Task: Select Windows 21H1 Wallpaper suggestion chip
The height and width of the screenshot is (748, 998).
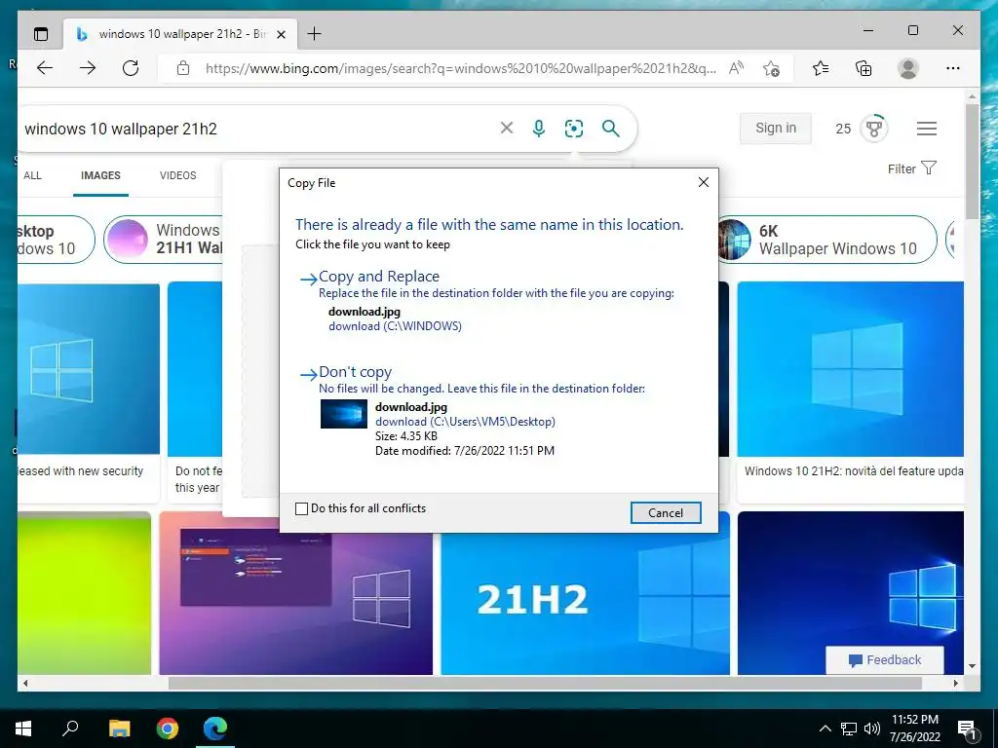Action: coord(164,240)
